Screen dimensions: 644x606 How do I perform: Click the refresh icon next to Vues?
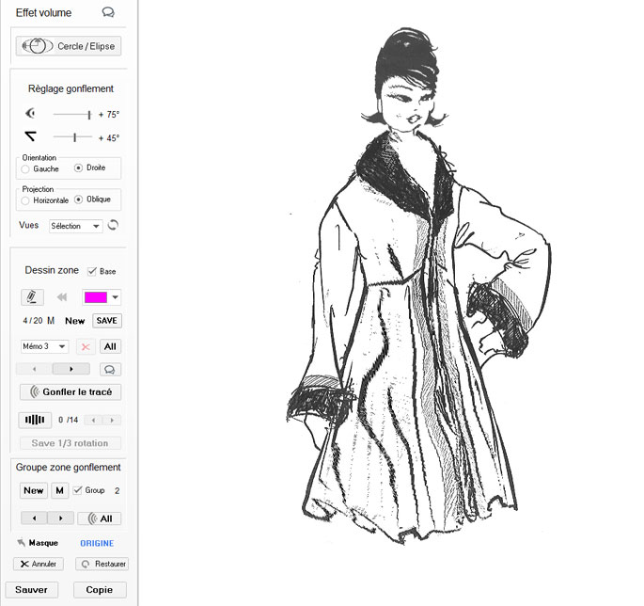coord(115,226)
